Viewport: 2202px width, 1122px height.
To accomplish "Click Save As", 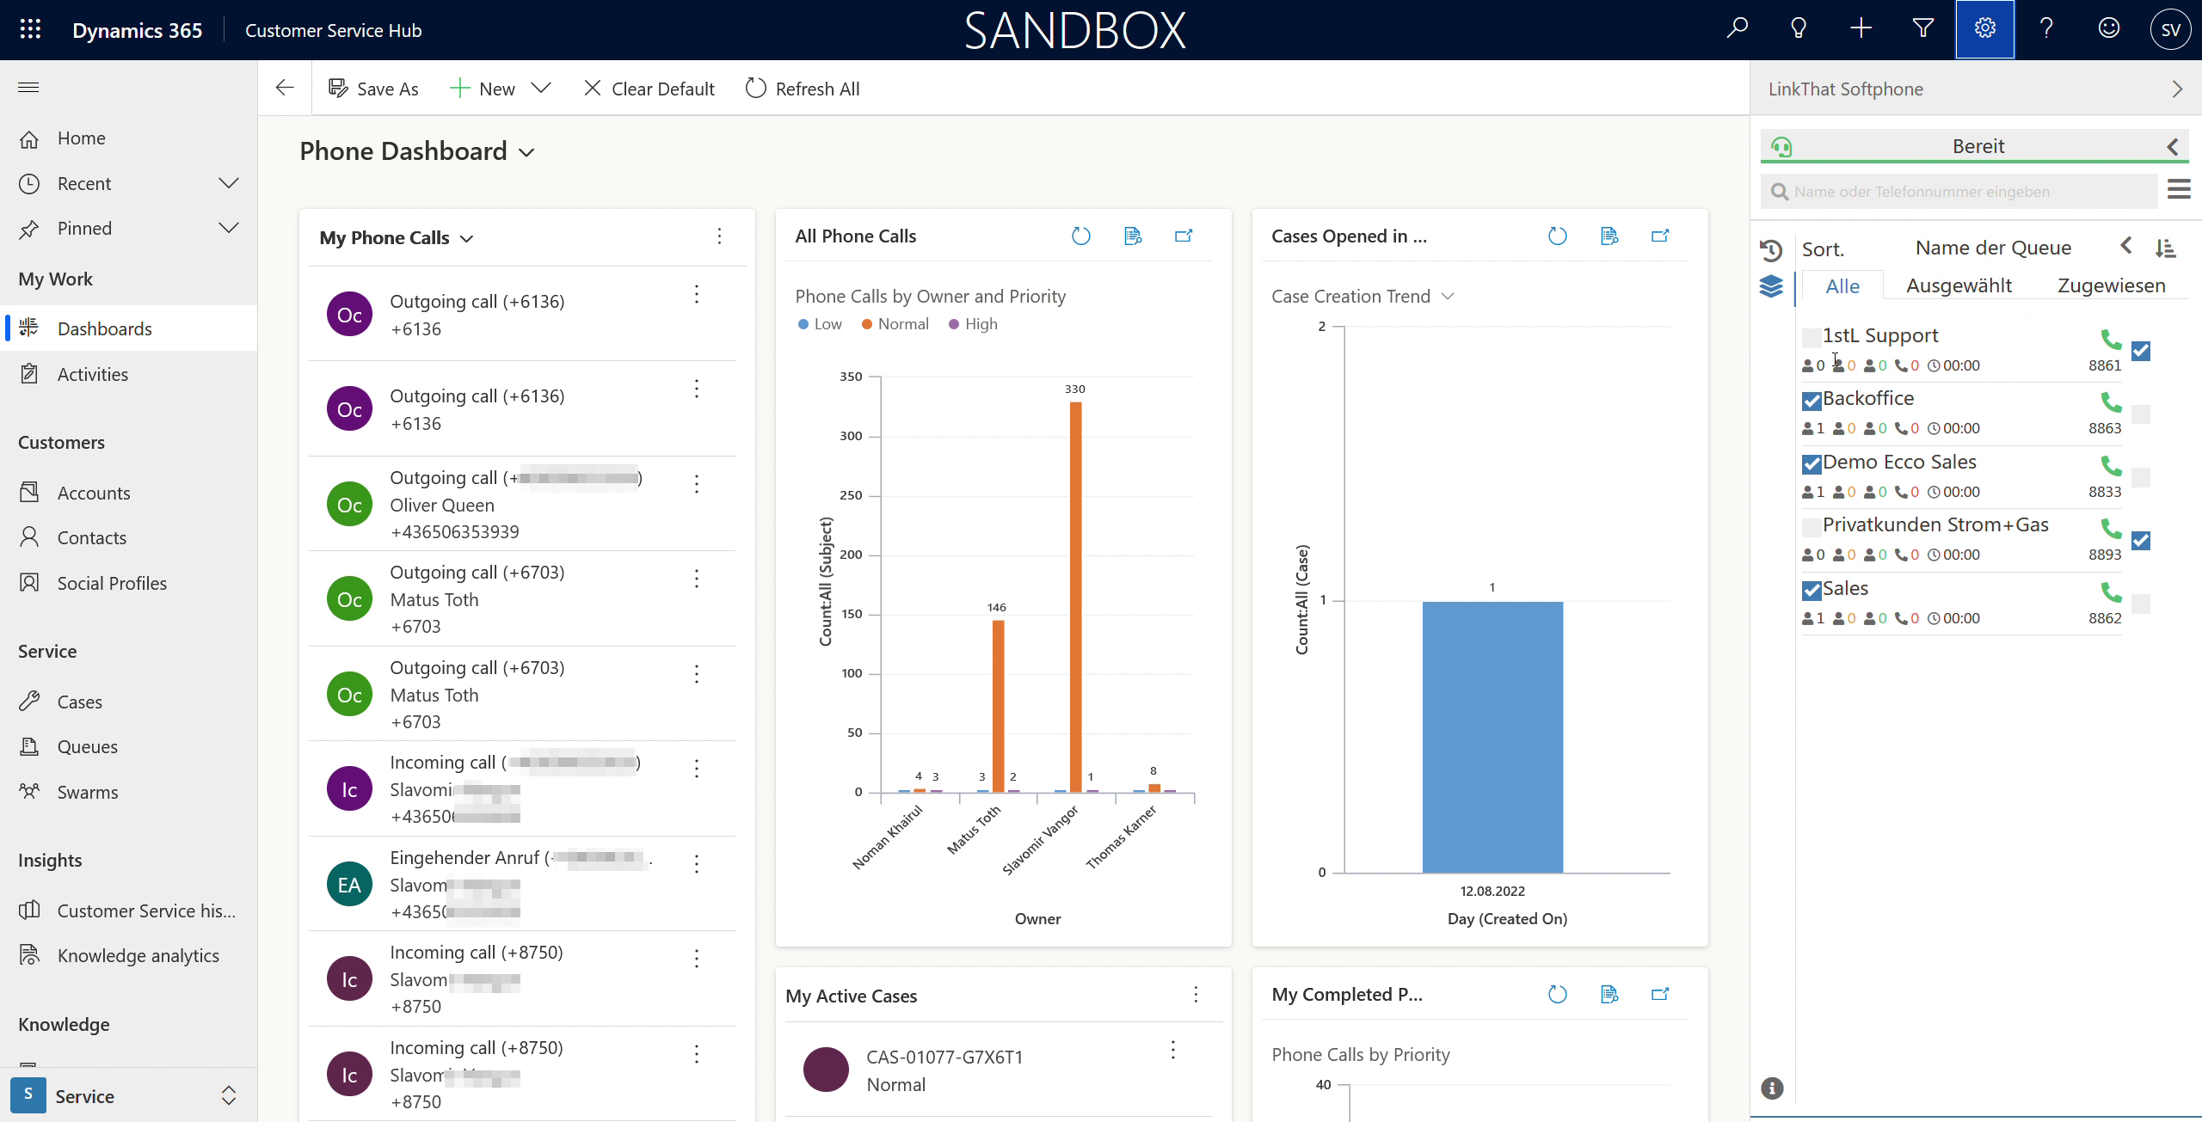I will (373, 89).
